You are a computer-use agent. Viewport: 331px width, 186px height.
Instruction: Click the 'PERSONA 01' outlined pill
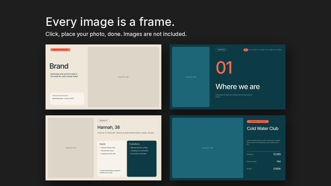tap(103, 121)
